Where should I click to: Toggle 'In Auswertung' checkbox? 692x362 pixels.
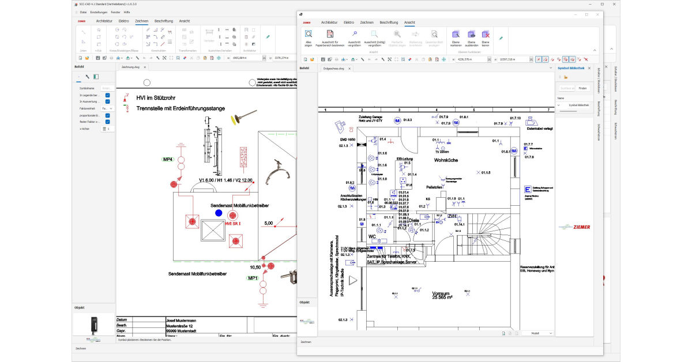click(x=108, y=101)
